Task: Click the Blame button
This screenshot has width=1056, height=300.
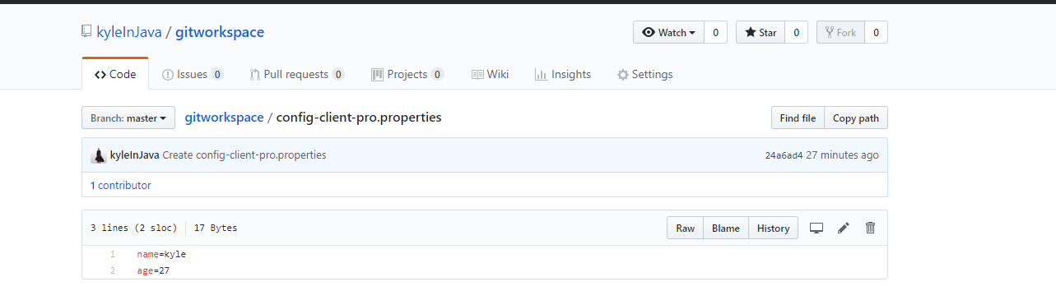Action: (x=726, y=228)
